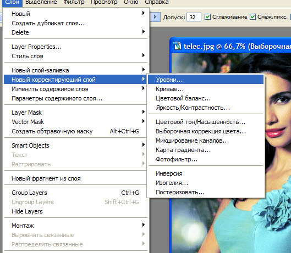Click the arrow button left of Допуск
Image resolution: width=291 pixels, height=253 pixels.
(x=155, y=17)
